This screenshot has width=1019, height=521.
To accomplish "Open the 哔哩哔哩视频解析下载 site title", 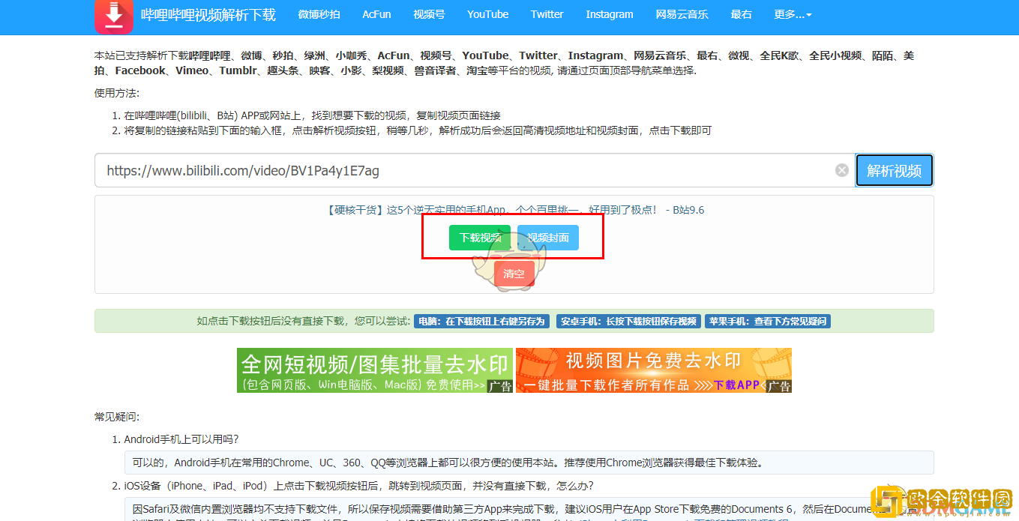I will (x=208, y=14).
